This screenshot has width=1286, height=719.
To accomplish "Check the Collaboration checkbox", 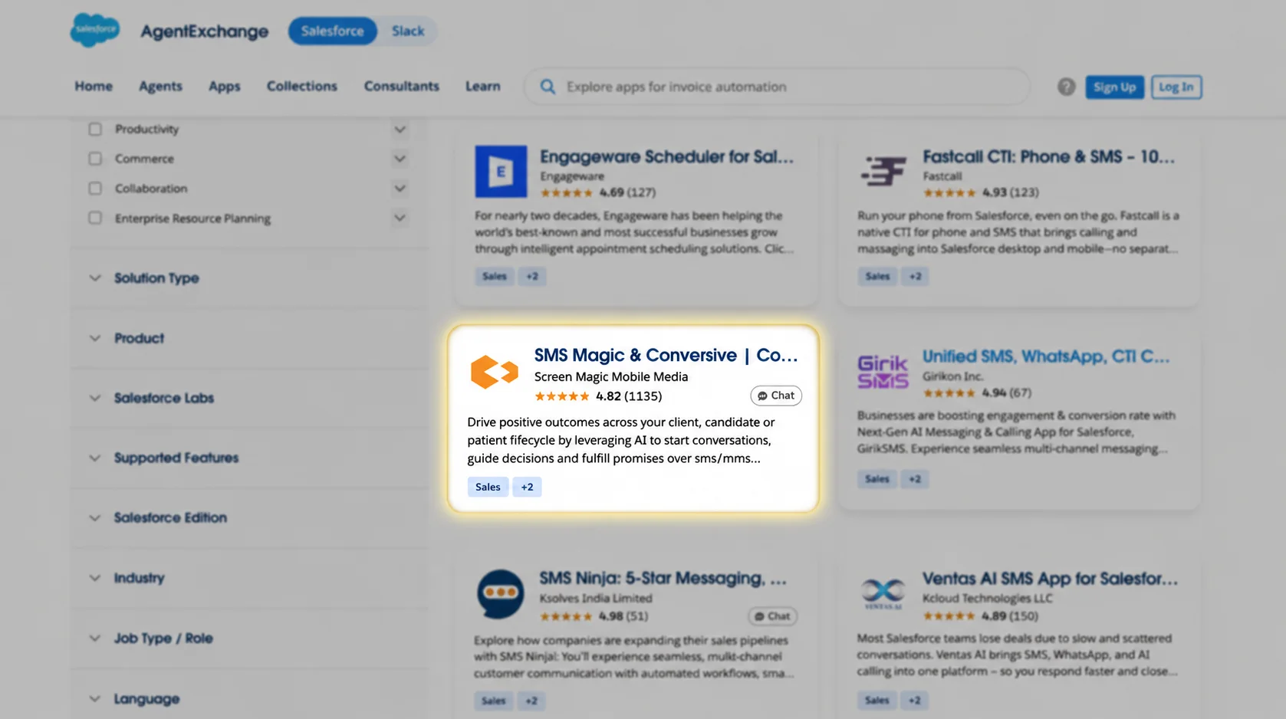I will point(95,189).
